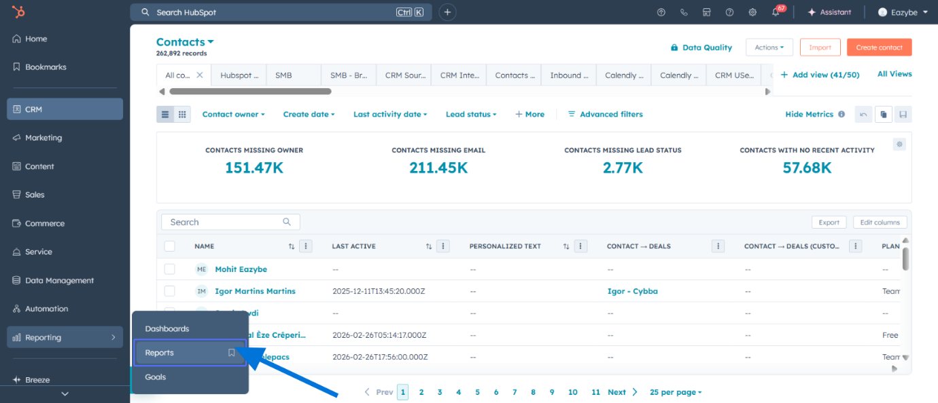The width and height of the screenshot is (938, 403).
Task: Open the HubSpot settings gear
Action: point(752,12)
